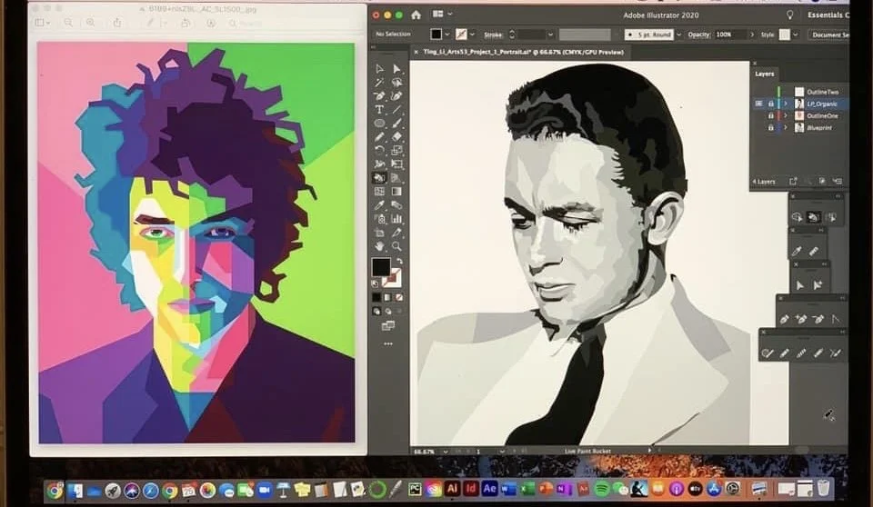Open the stroke color dropdown in control bar

(472, 35)
